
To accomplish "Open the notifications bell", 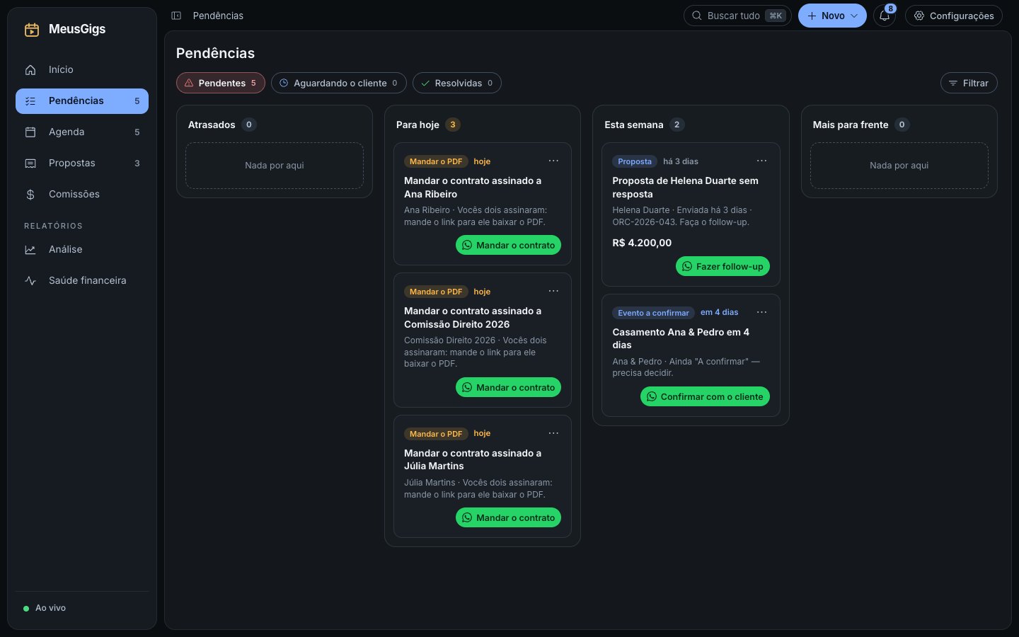I will [x=885, y=16].
